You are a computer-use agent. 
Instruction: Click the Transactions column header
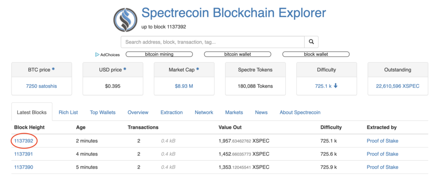(143, 127)
